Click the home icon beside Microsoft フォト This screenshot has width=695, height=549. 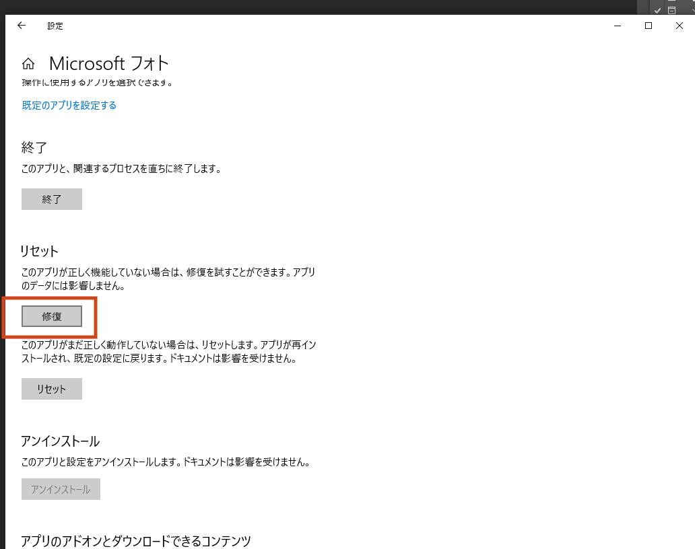coord(28,64)
